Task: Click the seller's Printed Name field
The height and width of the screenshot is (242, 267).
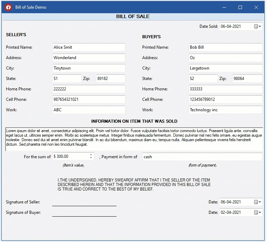Action: tap(89, 47)
